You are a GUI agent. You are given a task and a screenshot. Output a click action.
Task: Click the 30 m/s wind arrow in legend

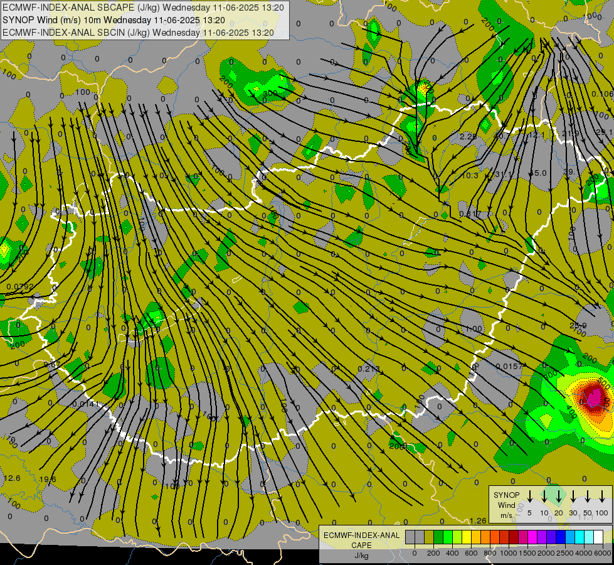point(573,497)
